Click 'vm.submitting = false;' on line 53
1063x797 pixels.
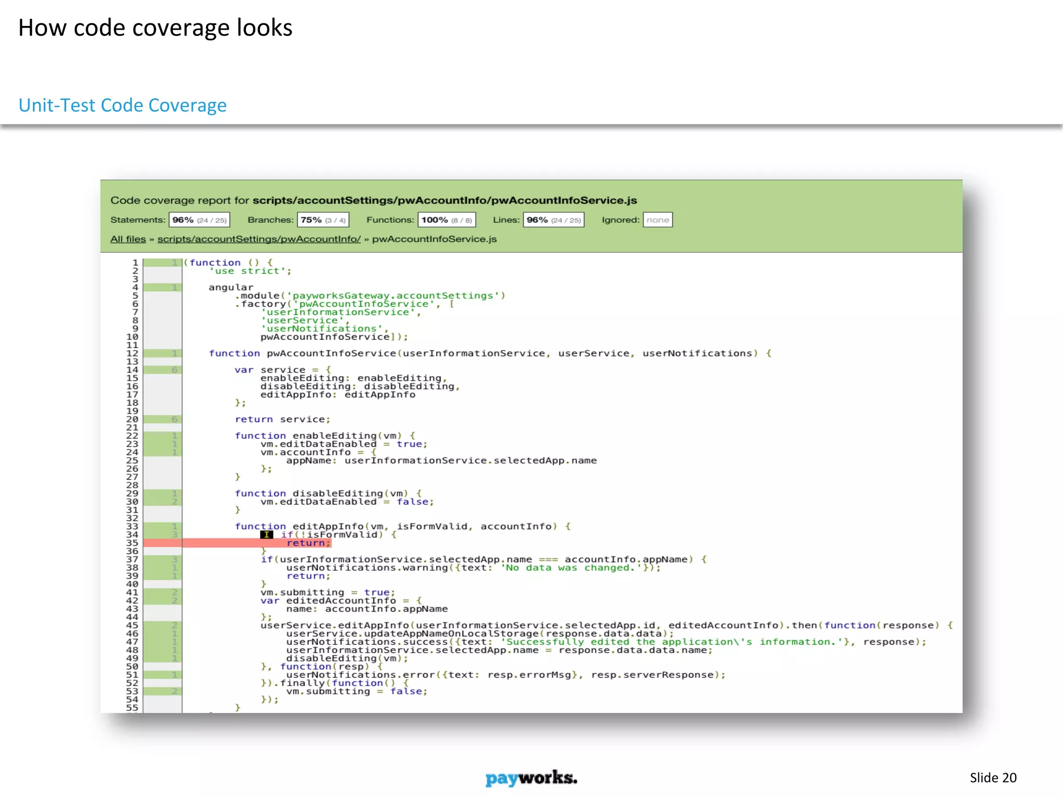(357, 691)
